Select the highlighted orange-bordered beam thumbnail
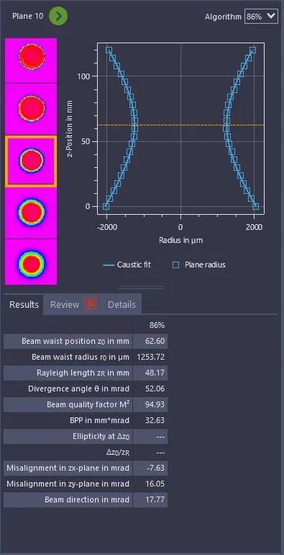The width and height of the screenshot is (284, 555). pyautogui.click(x=31, y=161)
